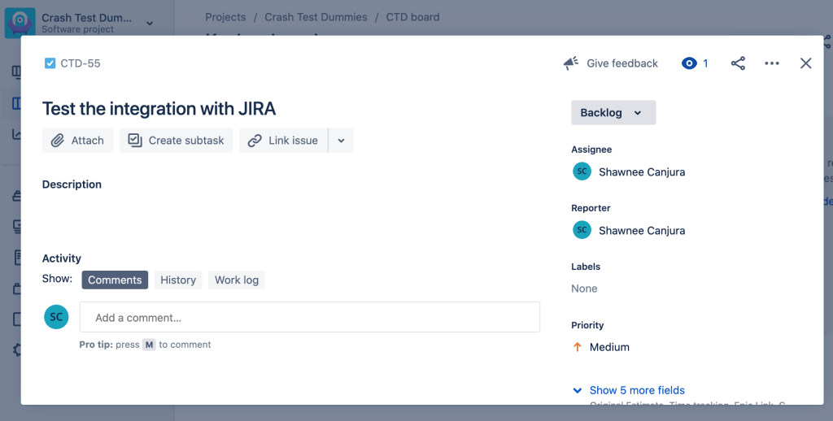Open the Backlog status dropdown
Viewport: 833px width, 421px height.
[x=613, y=112]
